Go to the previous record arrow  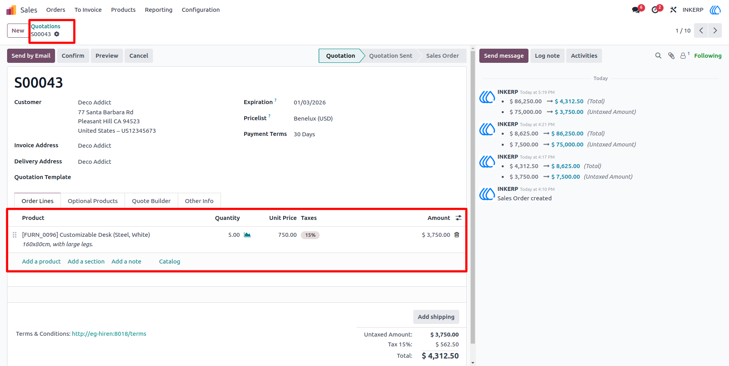click(701, 31)
